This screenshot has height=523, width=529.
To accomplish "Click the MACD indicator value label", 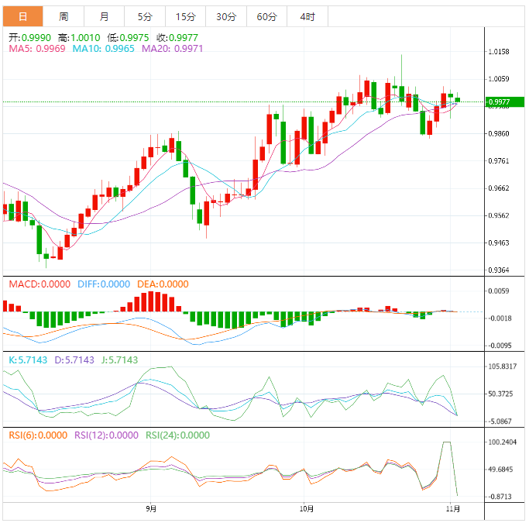I will [40, 284].
